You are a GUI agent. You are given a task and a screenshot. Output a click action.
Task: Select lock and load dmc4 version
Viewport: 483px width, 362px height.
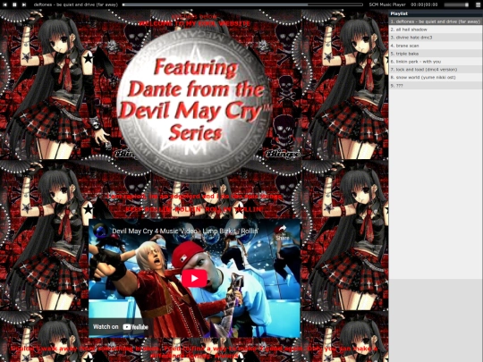(436, 70)
